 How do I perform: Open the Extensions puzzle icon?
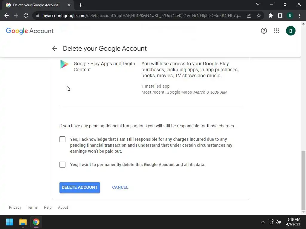[271, 16]
